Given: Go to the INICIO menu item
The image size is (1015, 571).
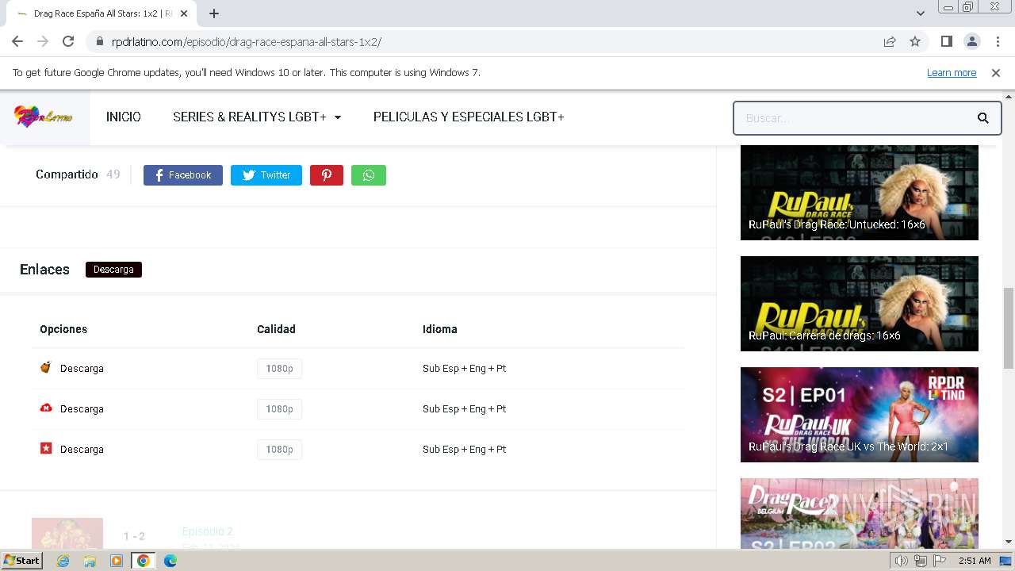Looking at the screenshot, I should [124, 117].
